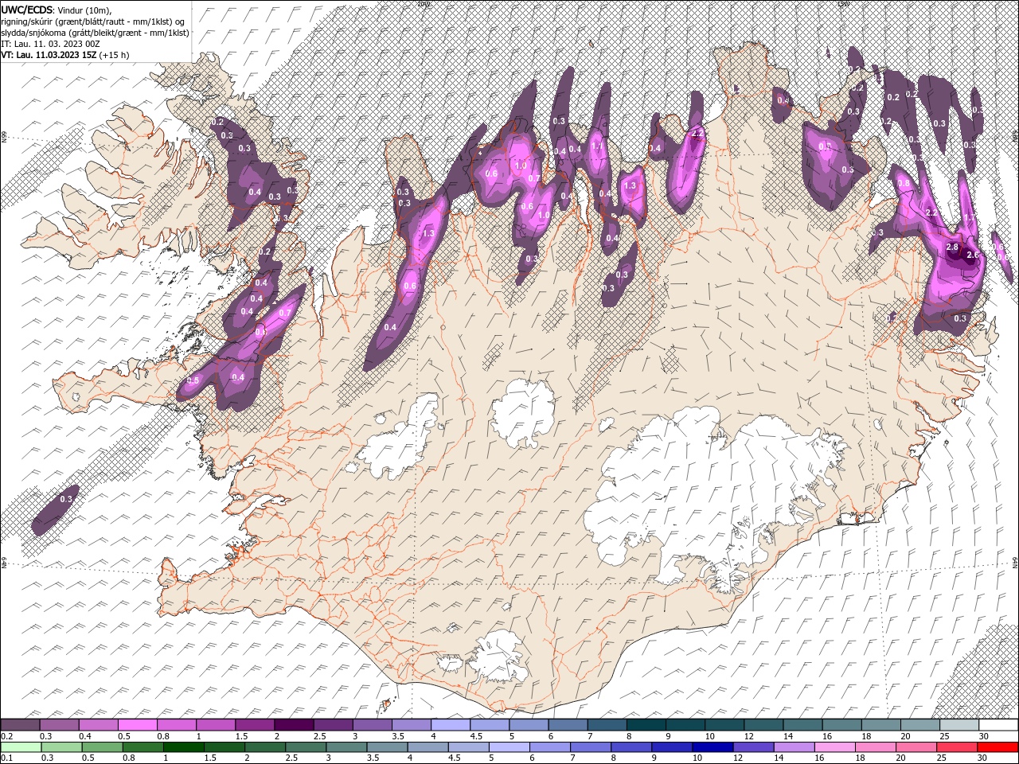Image resolution: width=1019 pixels, height=764 pixels.
Task: Click the white swatch labeled 30 in upper legend row
Action: click(998, 724)
